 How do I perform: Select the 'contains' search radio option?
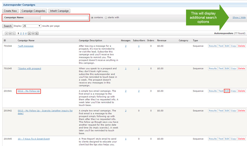tap(92, 18)
